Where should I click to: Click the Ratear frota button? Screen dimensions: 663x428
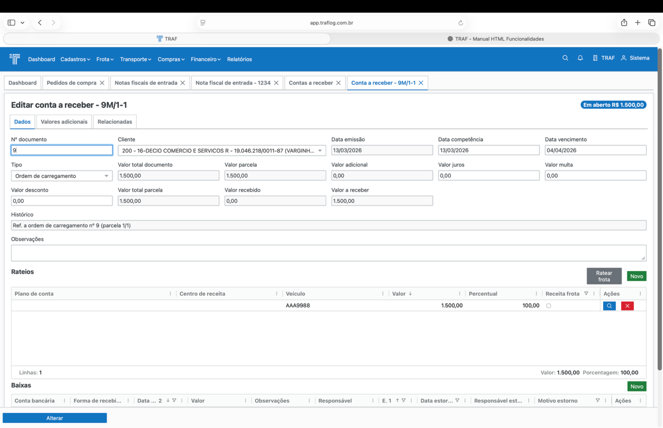click(x=604, y=276)
